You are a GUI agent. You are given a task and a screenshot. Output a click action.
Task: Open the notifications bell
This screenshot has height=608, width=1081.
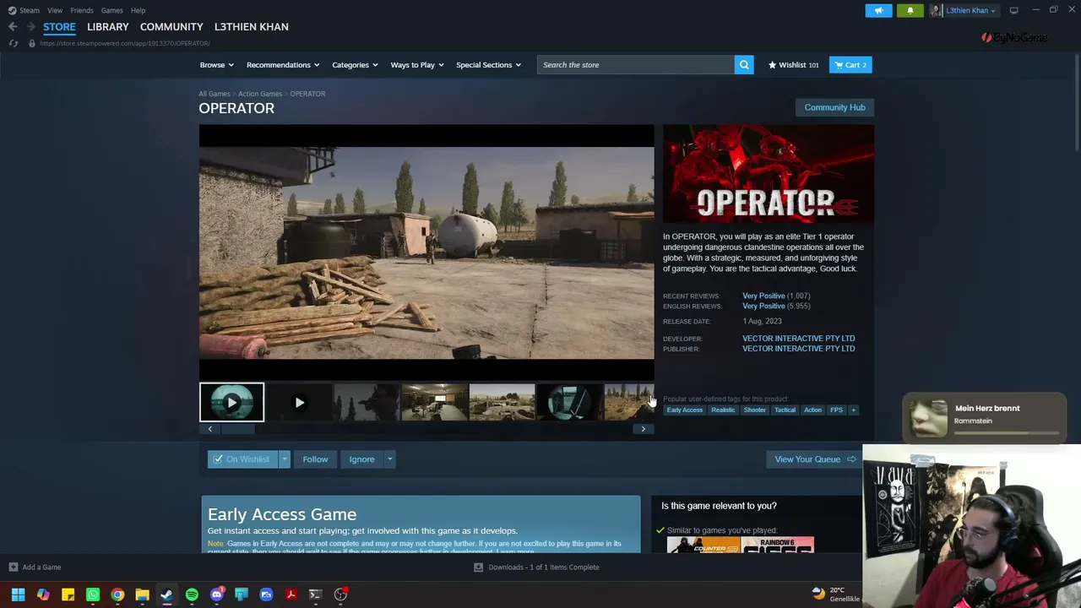coord(910,10)
